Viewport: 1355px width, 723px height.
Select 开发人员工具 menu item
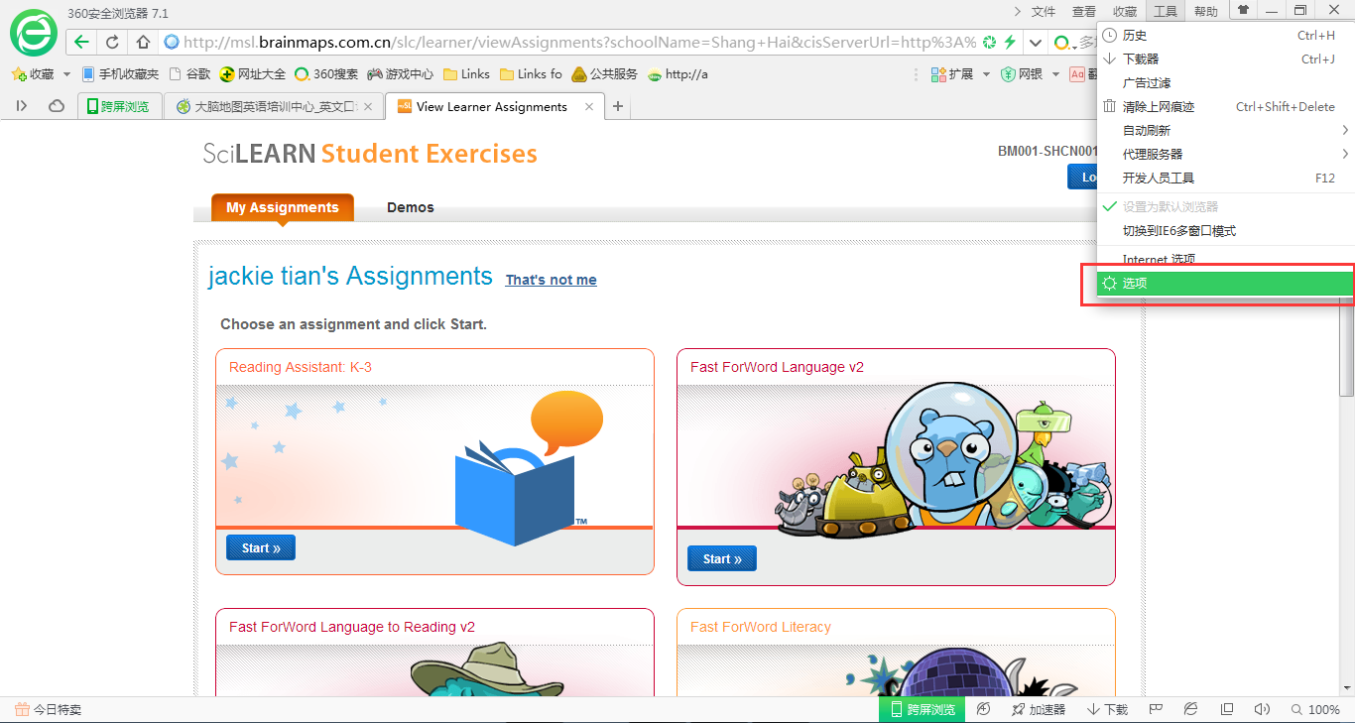pyautogui.click(x=1226, y=178)
